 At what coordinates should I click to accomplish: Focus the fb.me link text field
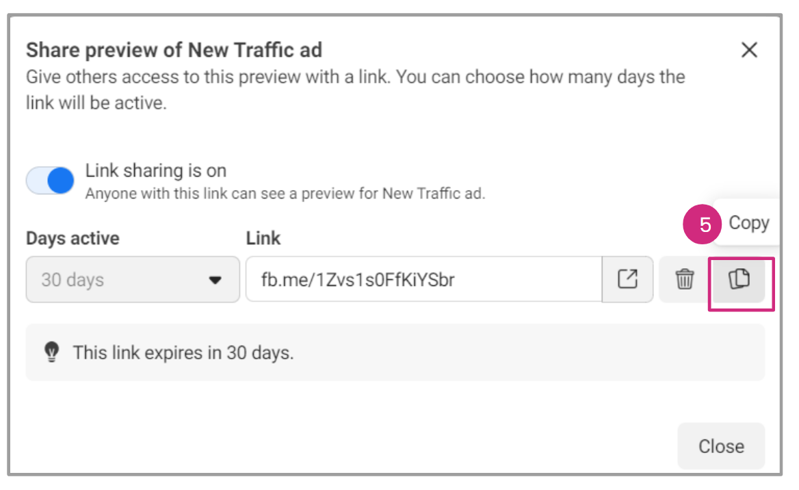(x=424, y=279)
